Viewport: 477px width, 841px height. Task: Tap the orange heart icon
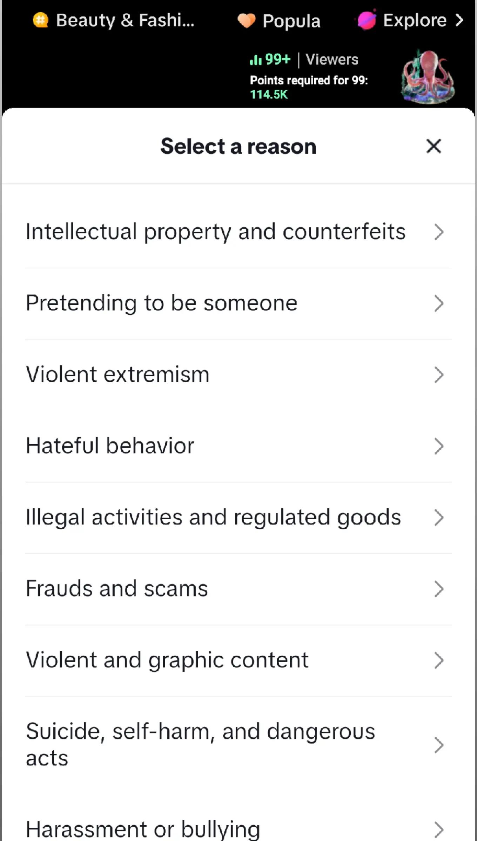click(x=246, y=21)
